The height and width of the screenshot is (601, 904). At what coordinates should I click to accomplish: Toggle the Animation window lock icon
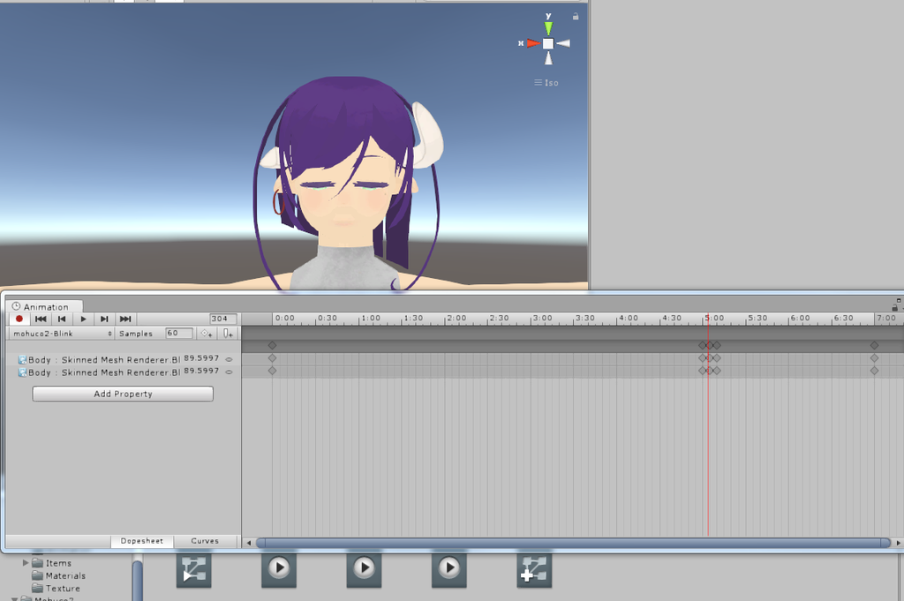click(x=895, y=307)
